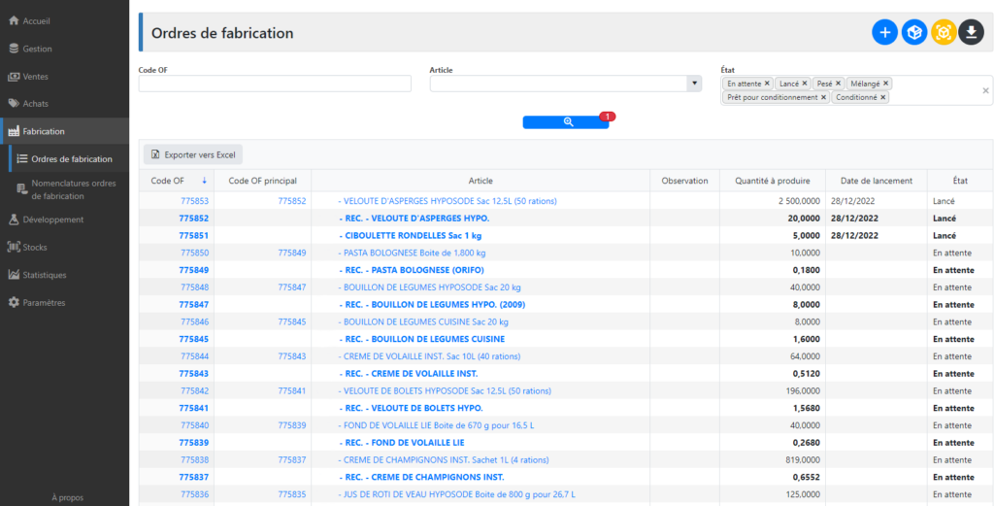Open order link 775853

click(194, 201)
